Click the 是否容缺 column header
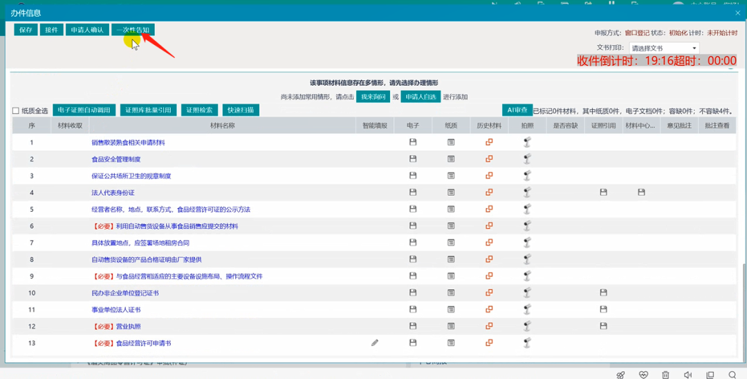This screenshot has width=747, height=379. click(x=565, y=126)
